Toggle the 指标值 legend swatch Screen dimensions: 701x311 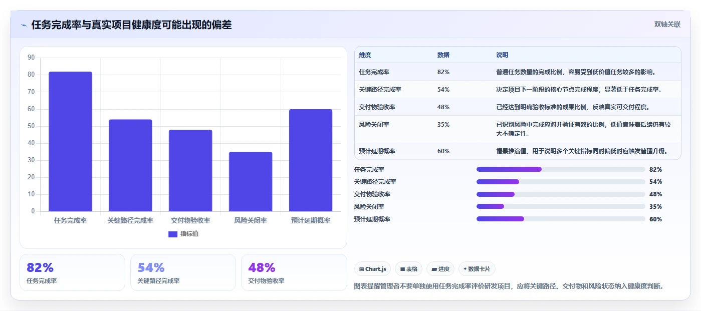click(x=173, y=234)
